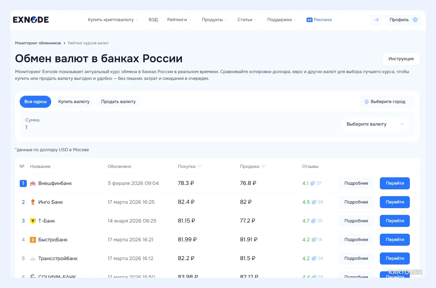
Task: Open reviews bubble for Т-Банк
Action: coord(313,221)
